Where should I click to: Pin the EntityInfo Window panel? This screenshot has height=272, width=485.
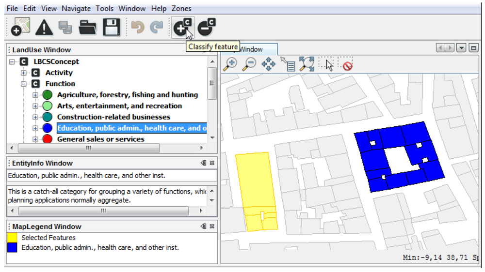pos(203,163)
